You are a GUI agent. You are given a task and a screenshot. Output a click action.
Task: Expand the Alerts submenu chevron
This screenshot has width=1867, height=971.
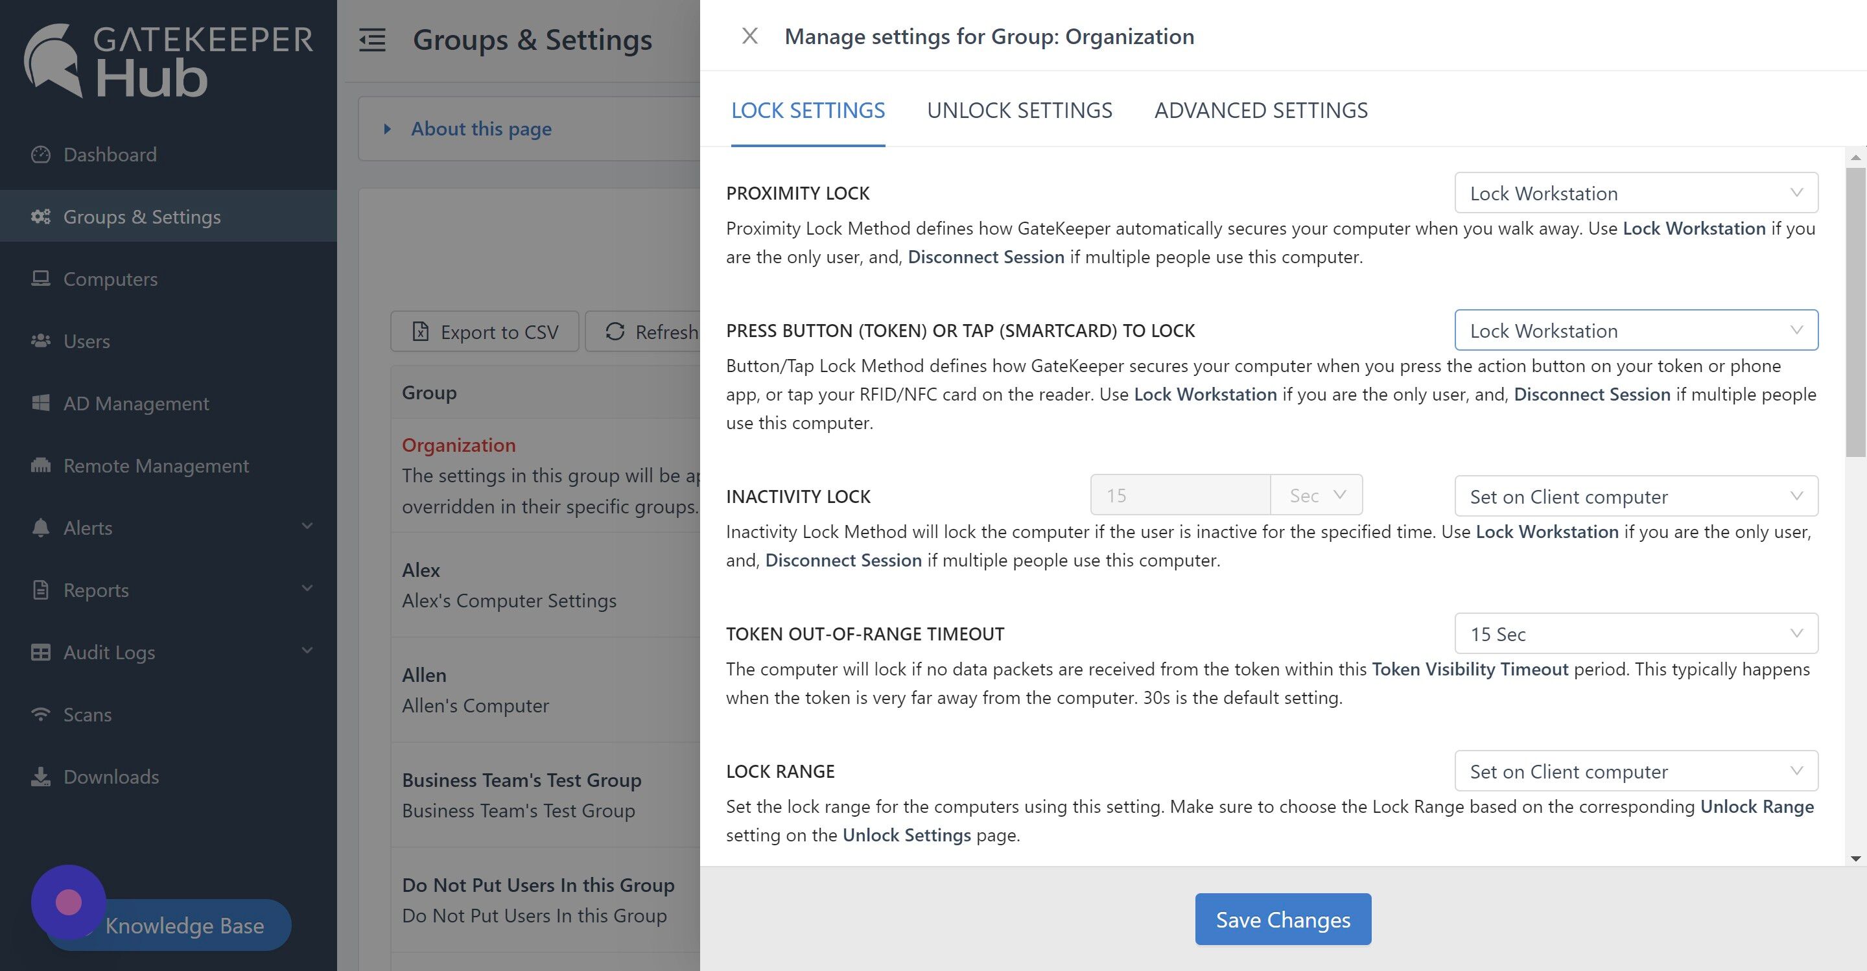coord(307,526)
